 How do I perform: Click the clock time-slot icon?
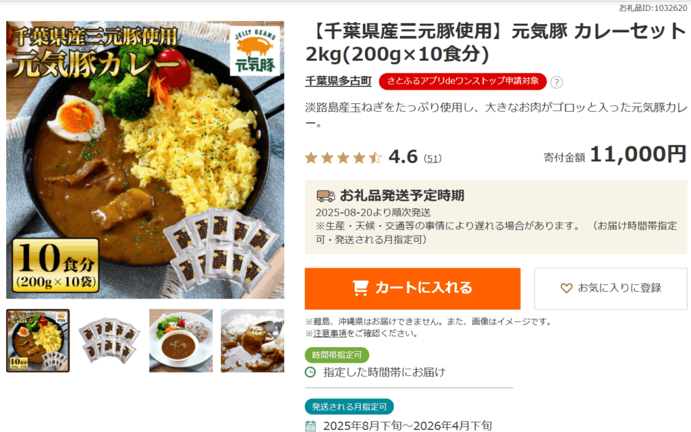point(310,372)
